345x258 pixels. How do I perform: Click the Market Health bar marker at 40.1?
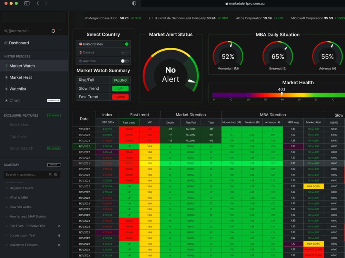pyautogui.click(x=282, y=94)
